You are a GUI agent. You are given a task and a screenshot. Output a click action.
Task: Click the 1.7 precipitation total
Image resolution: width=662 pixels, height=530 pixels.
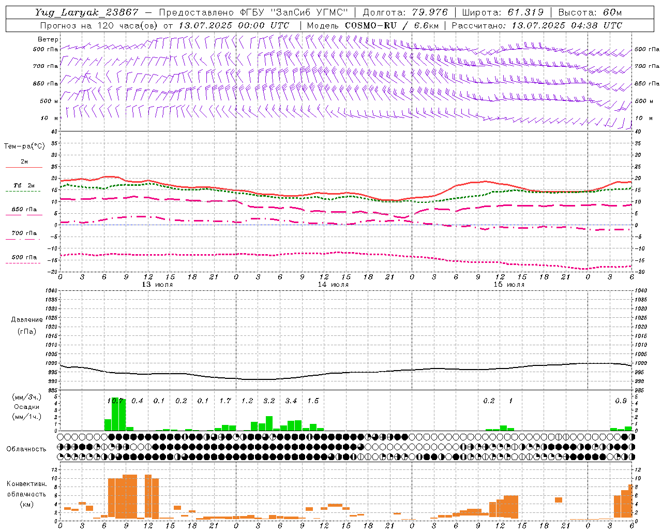pyautogui.click(x=225, y=401)
